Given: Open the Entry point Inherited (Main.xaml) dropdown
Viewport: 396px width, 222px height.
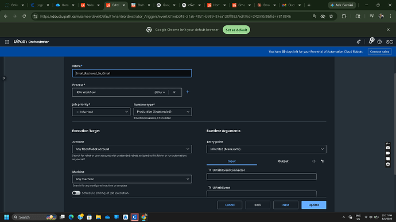Looking at the screenshot, I should pos(266,149).
